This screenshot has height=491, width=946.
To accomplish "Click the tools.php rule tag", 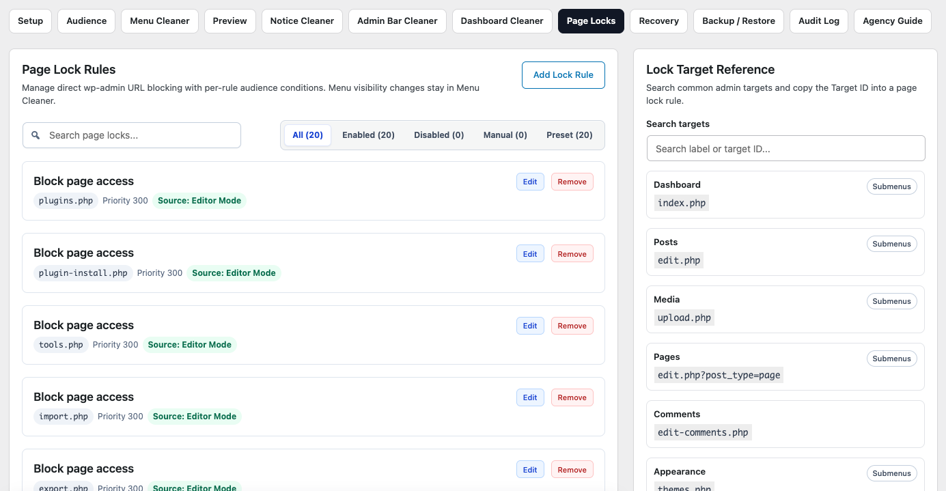I will point(61,345).
